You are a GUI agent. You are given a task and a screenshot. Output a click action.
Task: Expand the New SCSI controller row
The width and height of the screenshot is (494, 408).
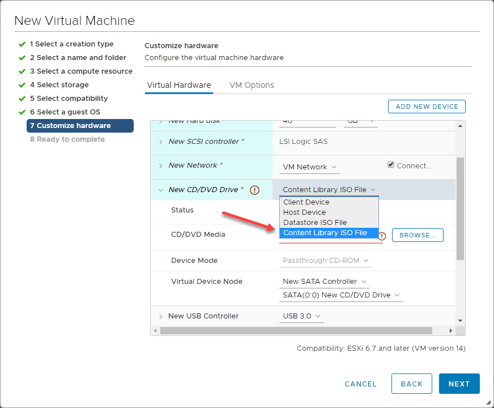point(160,142)
